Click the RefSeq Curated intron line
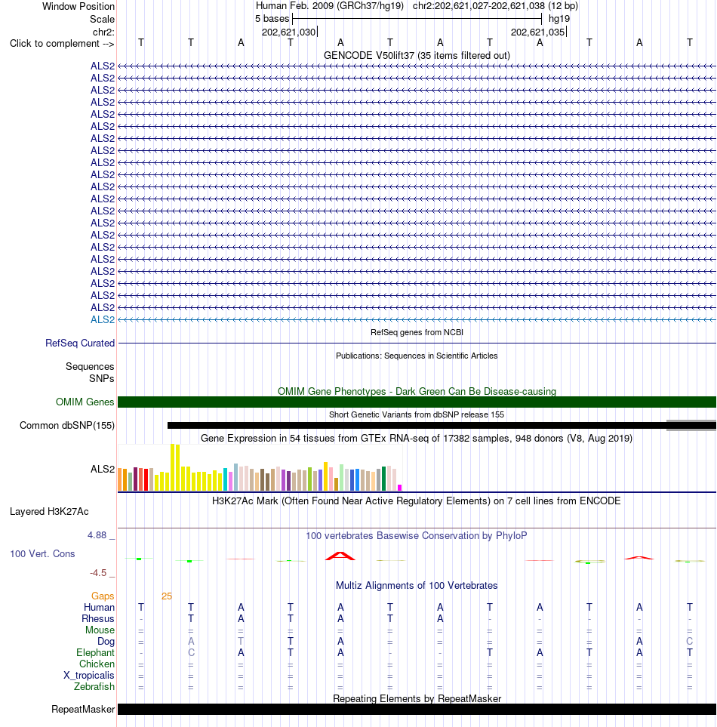Viewport: 717px width, 727px height. point(417,343)
